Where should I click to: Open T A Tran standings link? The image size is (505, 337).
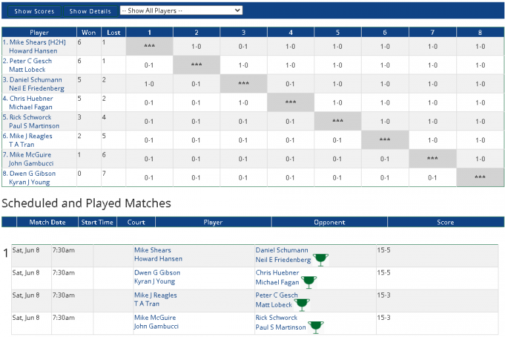click(x=21, y=144)
